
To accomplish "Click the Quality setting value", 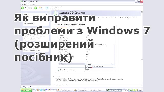I will [88, 50].
